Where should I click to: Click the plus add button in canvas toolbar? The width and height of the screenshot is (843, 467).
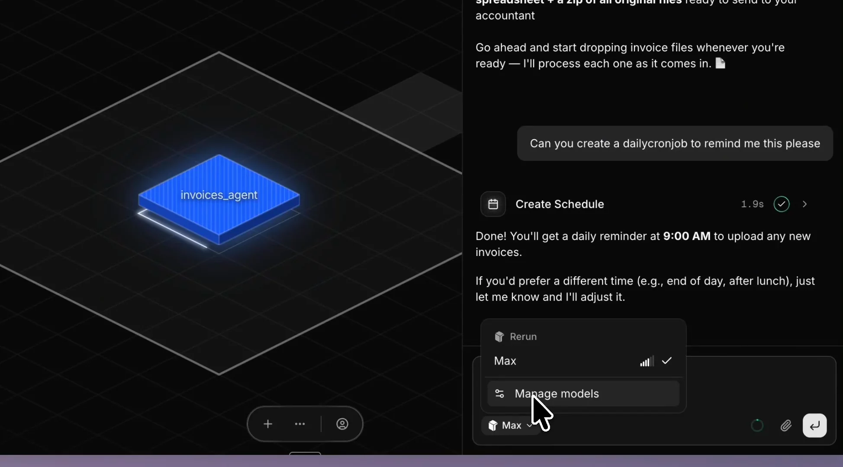point(268,424)
